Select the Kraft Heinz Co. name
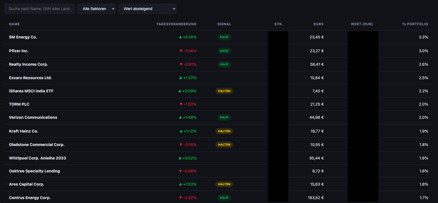This screenshot has height=203, width=438. pos(24,131)
